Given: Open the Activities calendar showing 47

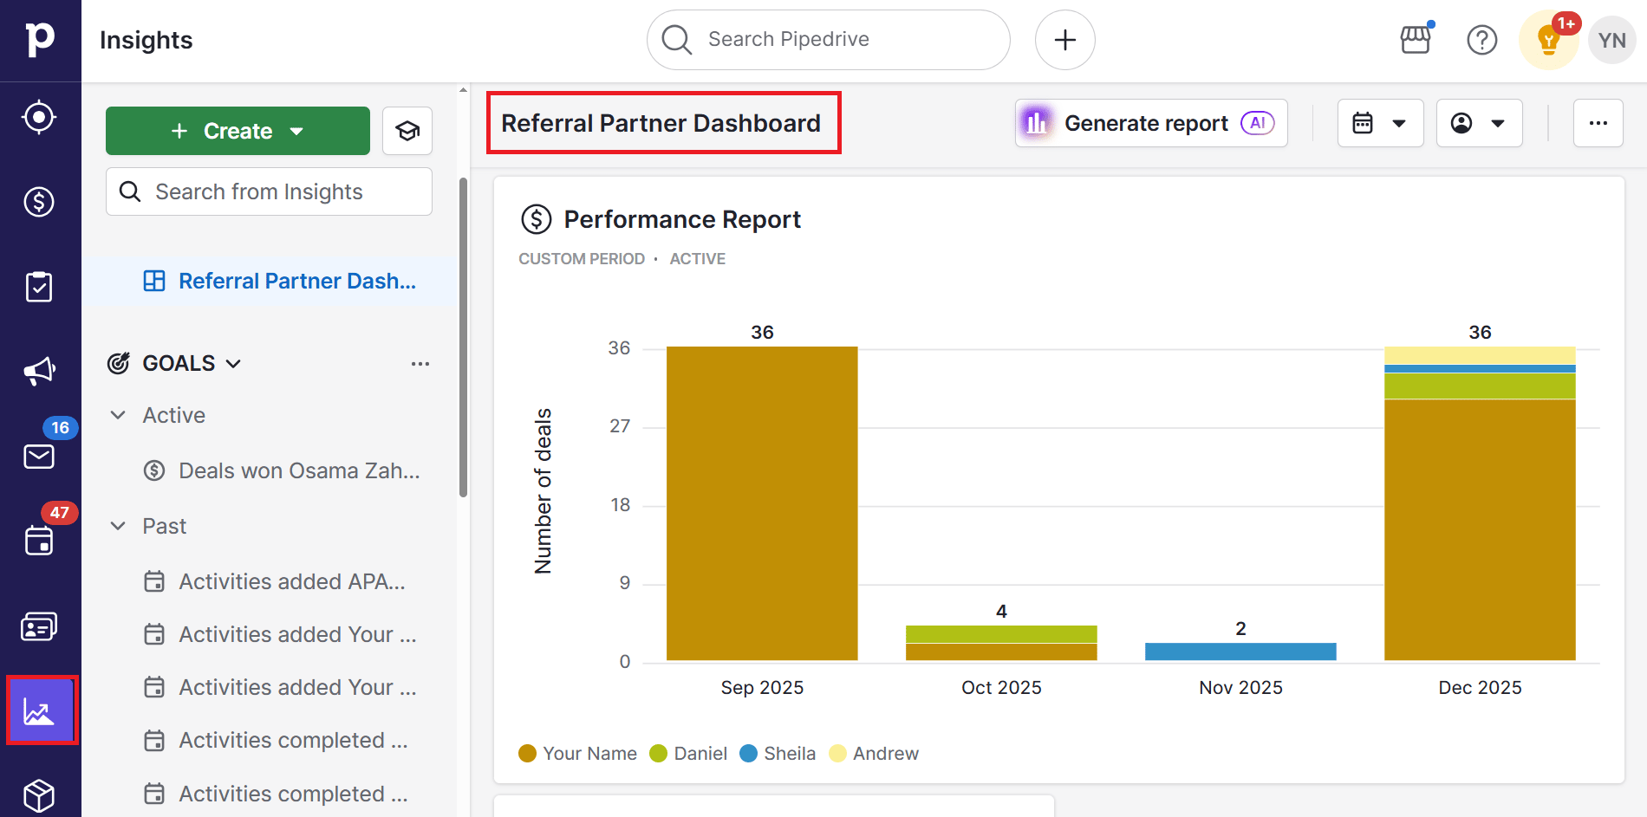Looking at the screenshot, I should point(40,539).
